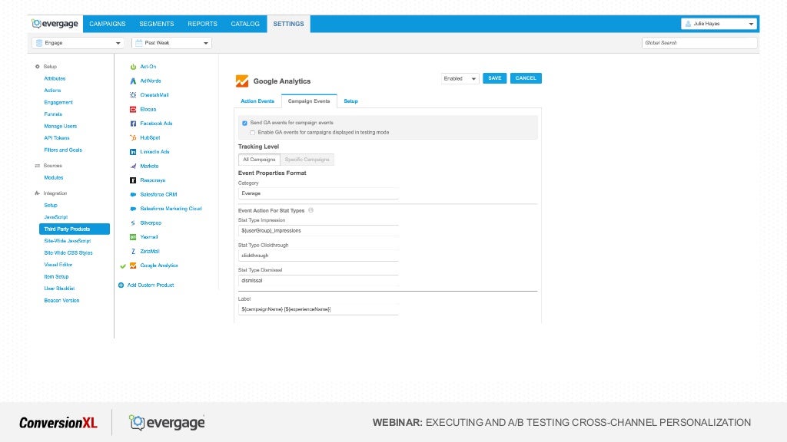Viewport: 787px width, 442px height.
Task: Click the Eloqua icon
Action: (x=133, y=109)
